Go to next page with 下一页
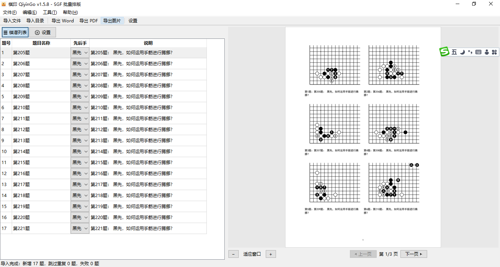This screenshot has width=500, height=267. pos(414,254)
